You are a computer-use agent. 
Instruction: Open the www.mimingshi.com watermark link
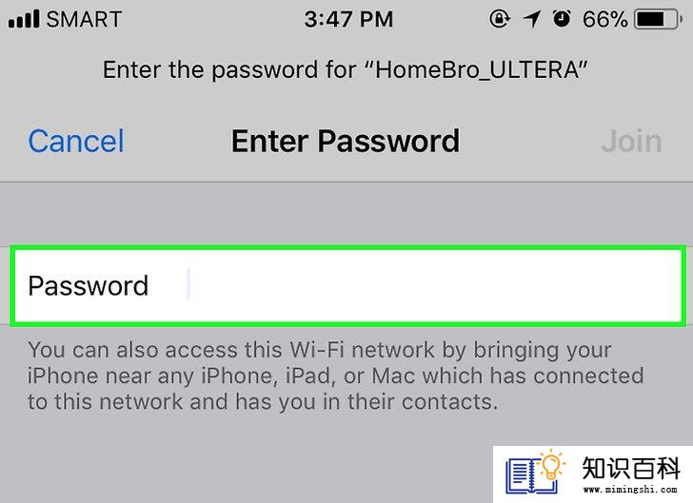630,489
